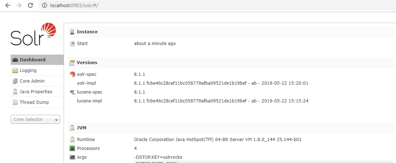The height and width of the screenshot is (163, 396).
Task: Click the Logging icon
Action: click(15, 71)
